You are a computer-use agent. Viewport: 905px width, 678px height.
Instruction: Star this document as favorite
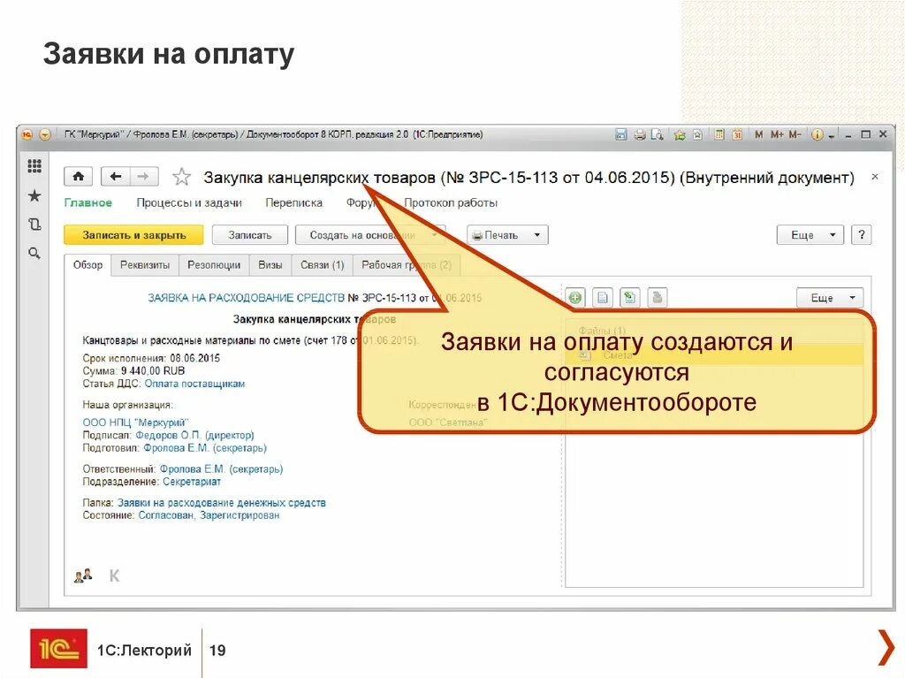click(x=181, y=177)
